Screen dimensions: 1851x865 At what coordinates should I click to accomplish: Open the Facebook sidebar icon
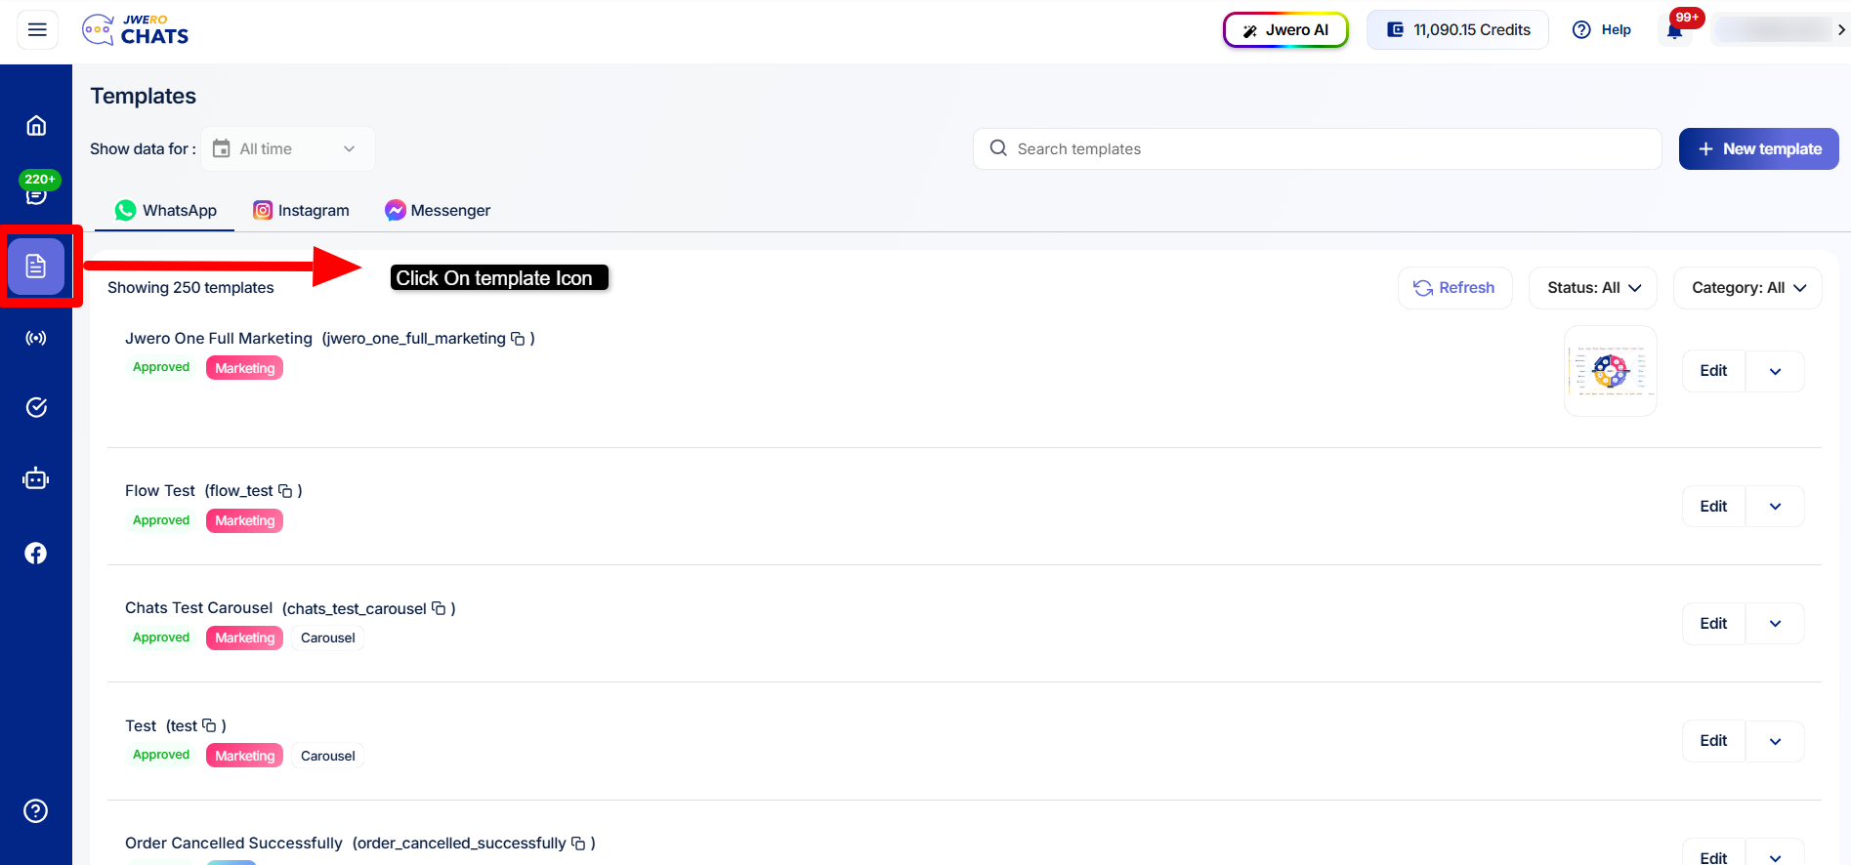pos(36,554)
